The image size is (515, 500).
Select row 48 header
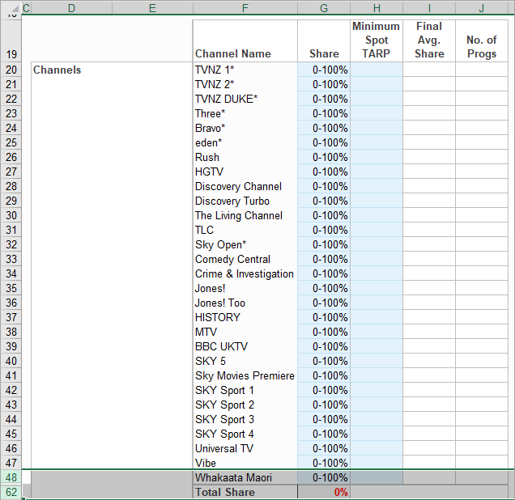[x=11, y=477]
